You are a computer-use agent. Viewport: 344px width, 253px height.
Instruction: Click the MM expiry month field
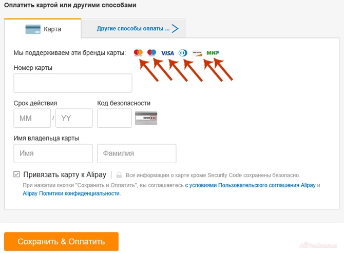pos(32,118)
